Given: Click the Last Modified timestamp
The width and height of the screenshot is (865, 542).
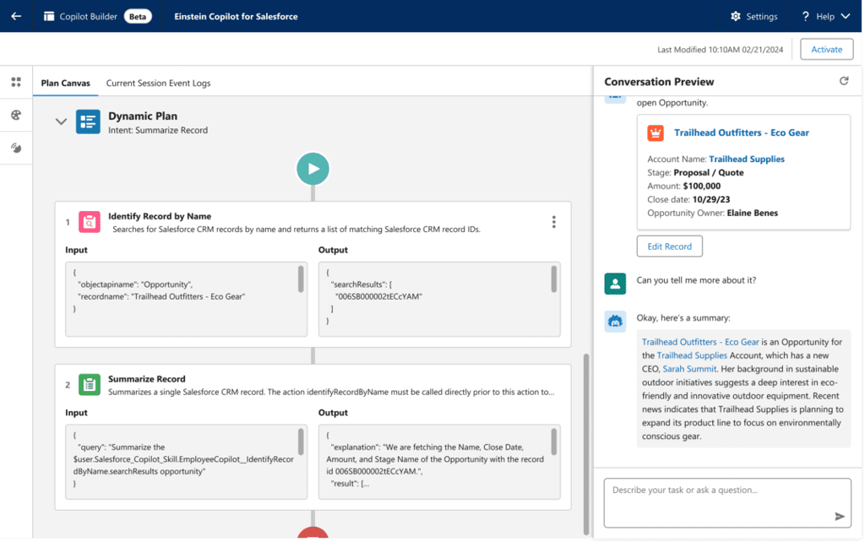Looking at the screenshot, I should (x=720, y=50).
